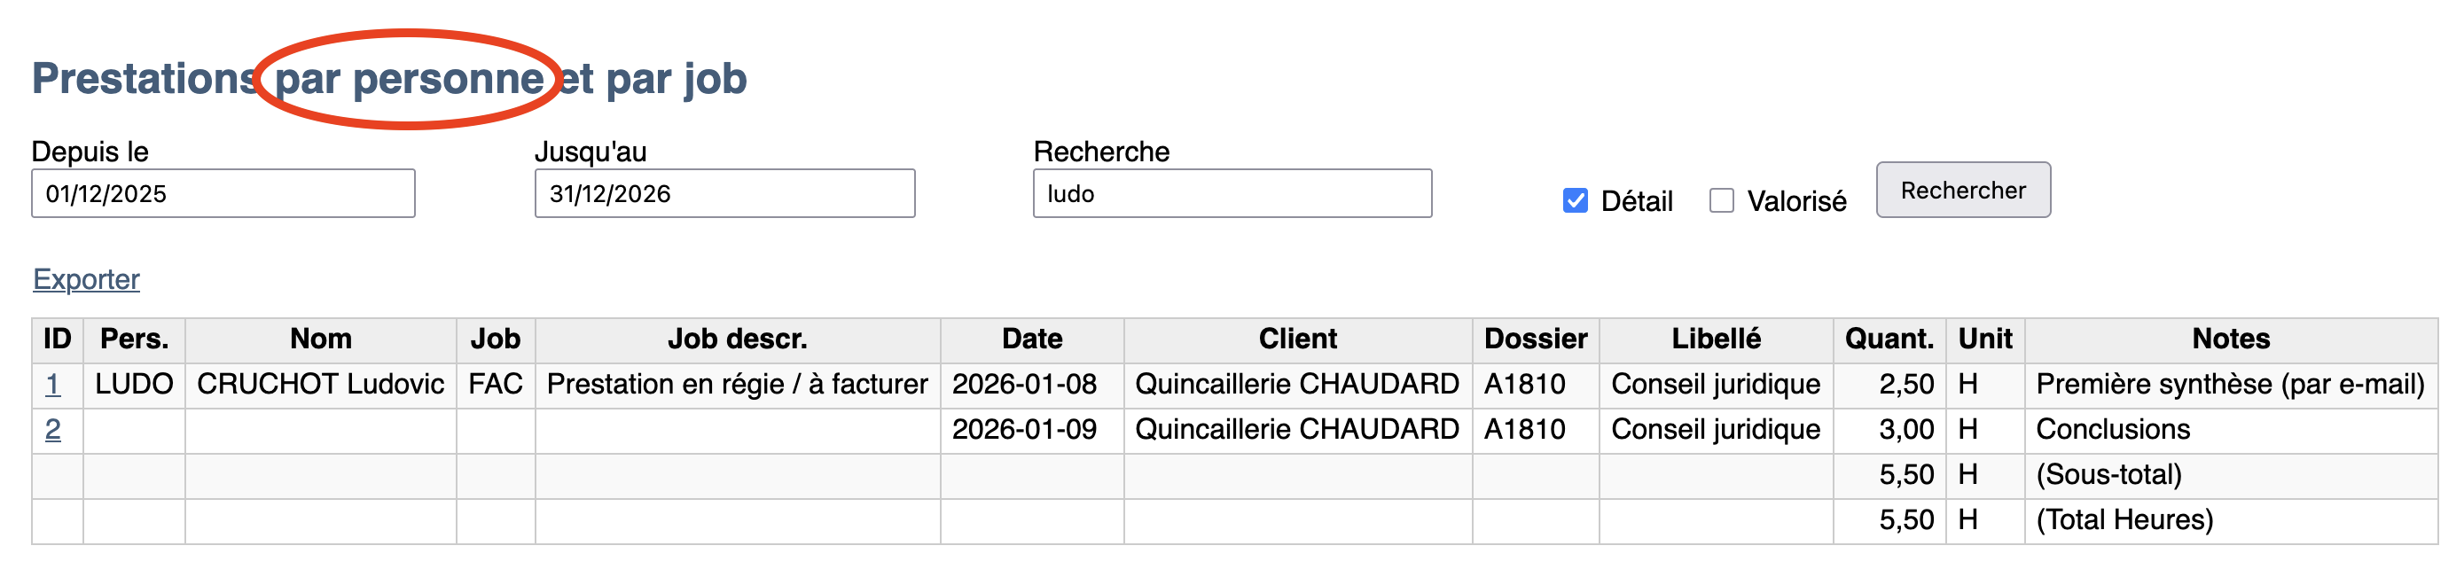Image resolution: width=2464 pixels, height=577 pixels.
Task: Open the Exporter link
Action: [x=86, y=279]
